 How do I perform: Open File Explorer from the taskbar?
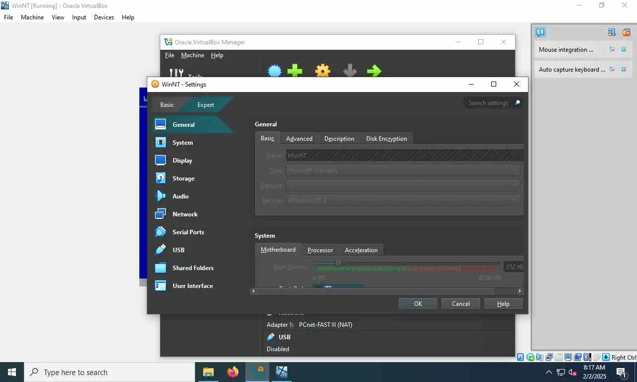[208, 372]
